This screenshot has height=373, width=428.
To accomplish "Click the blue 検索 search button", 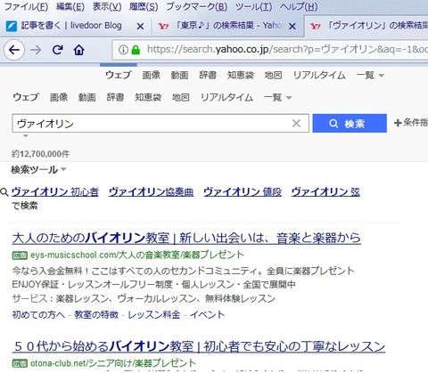I will point(350,123).
